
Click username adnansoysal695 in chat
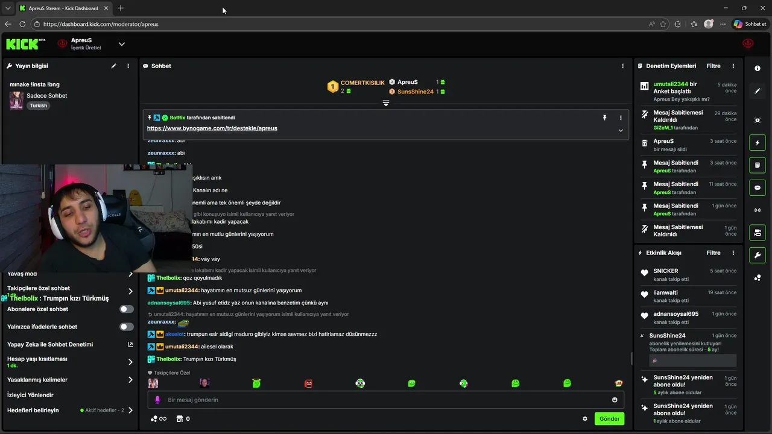click(x=169, y=303)
